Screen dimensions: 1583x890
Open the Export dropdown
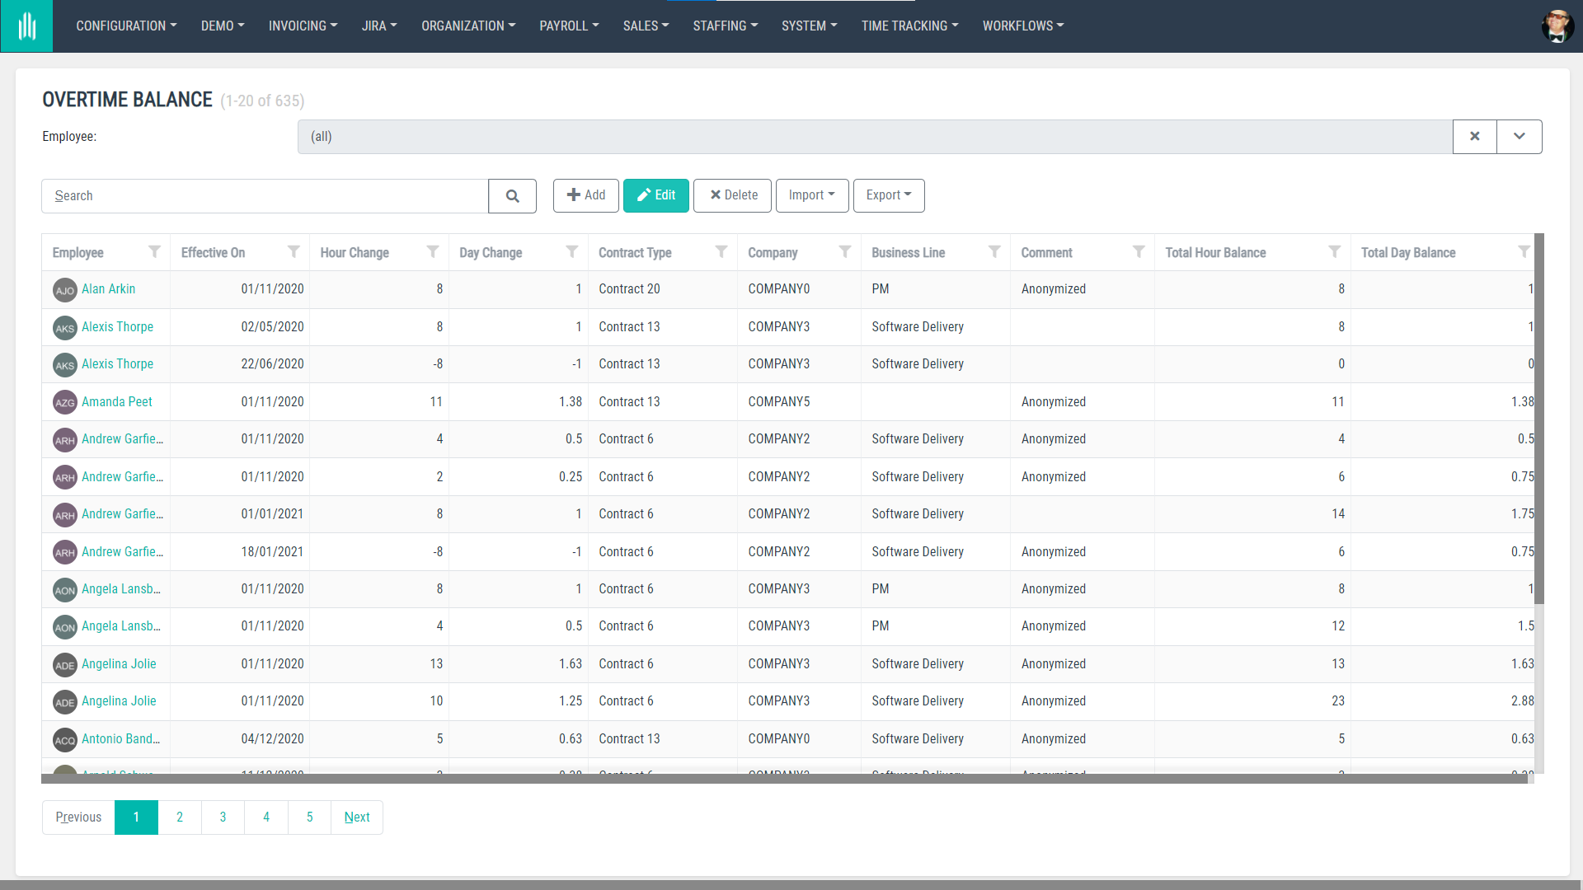click(888, 195)
